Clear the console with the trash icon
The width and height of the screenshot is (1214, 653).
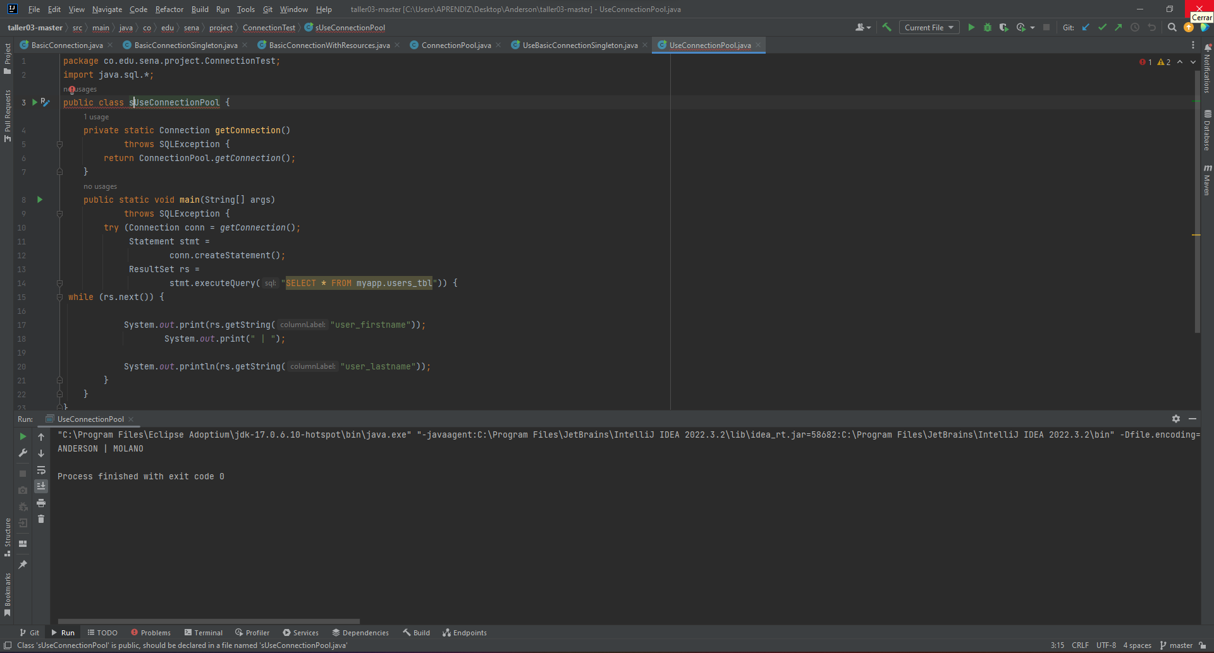41,519
